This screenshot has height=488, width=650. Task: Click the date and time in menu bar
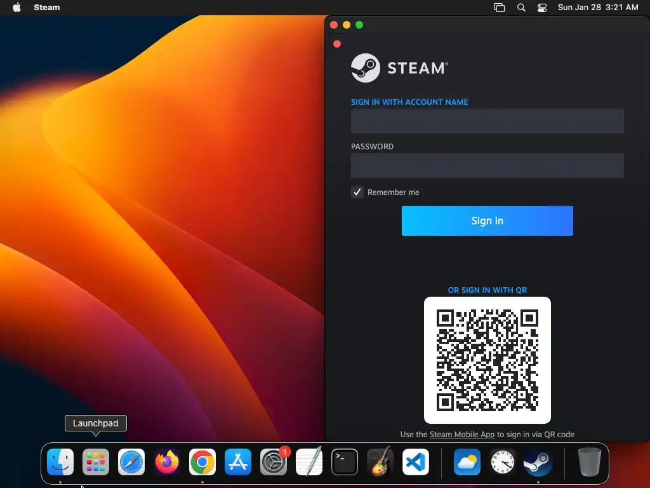tap(598, 7)
